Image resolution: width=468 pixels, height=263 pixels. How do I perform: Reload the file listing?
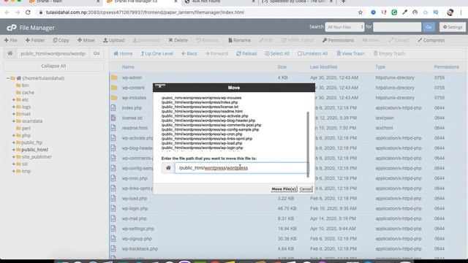coord(246,53)
